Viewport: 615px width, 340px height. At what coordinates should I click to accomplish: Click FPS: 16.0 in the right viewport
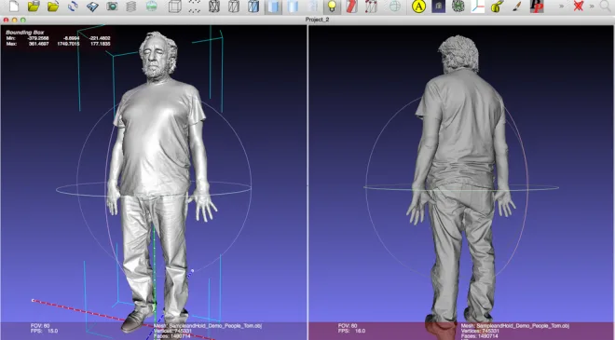[x=351, y=331]
